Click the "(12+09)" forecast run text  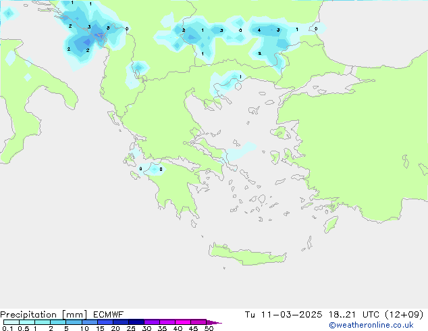point(404,315)
